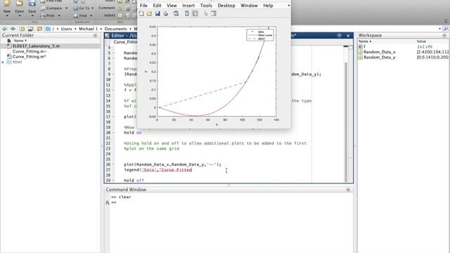
Task: Click the Back navigation arrow
Action: pos(5,29)
